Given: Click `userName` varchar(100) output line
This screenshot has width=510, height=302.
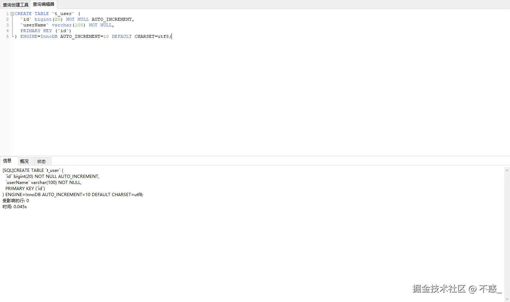Looking at the screenshot, I should point(43,183).
